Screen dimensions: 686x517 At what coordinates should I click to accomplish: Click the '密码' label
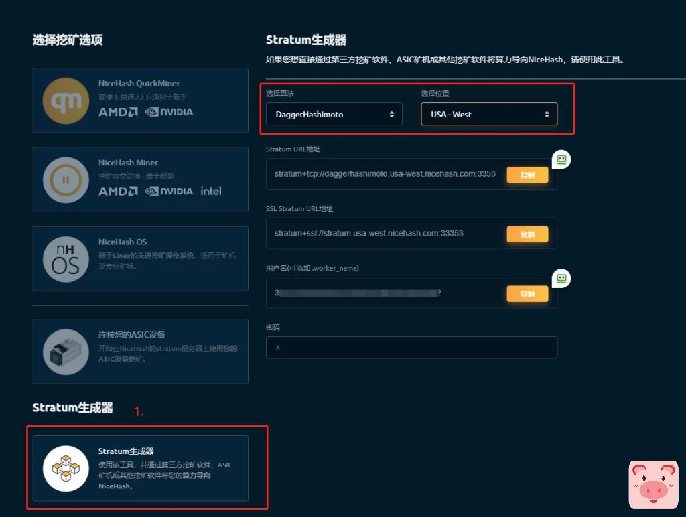(x=273, y=327)
